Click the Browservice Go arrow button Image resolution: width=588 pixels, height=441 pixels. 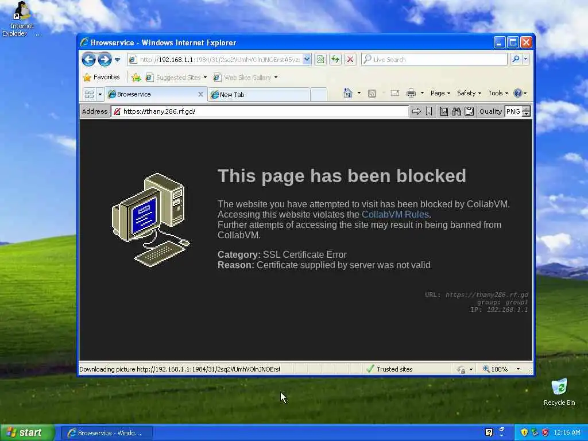point(416,111)
